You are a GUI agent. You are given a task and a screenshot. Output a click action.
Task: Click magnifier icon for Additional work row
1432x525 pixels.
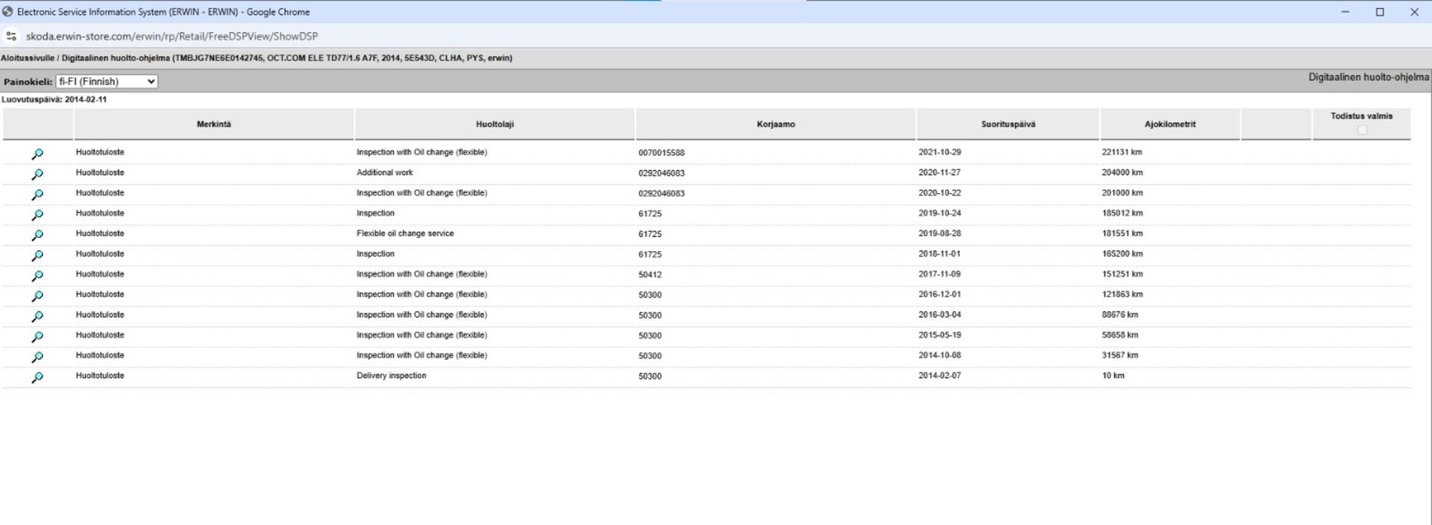click(37, 174)
